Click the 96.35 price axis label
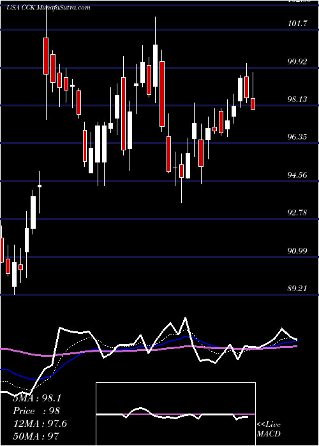The height and width of the screenshot is (446, 319). [x=297, y=137]
